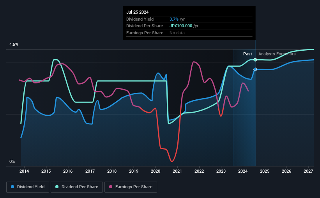Click the 2015 x-axis label
Viewport: 320px width, 198px height.
coord(46,171)
